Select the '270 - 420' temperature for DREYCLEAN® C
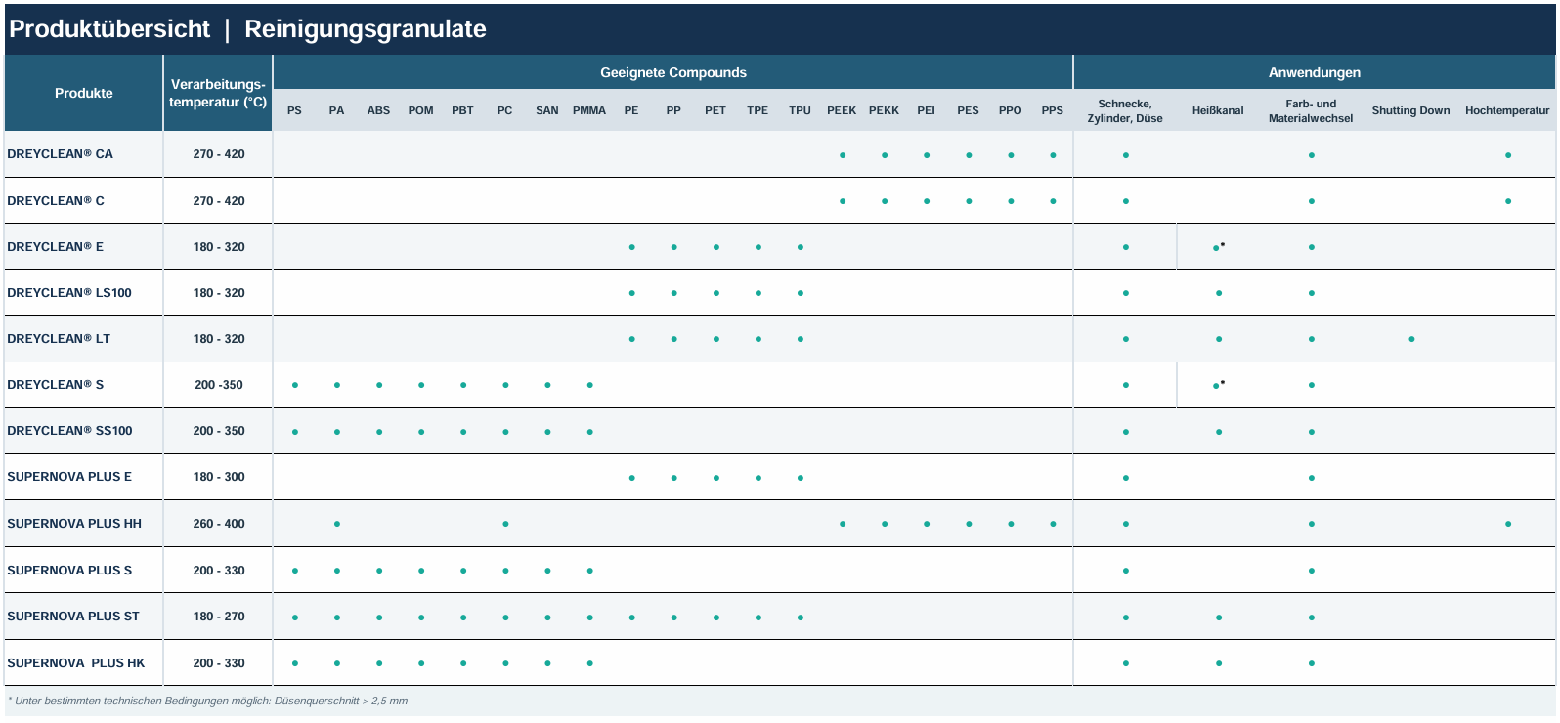This screenshot has width=1560, height=723. [219, 201]
